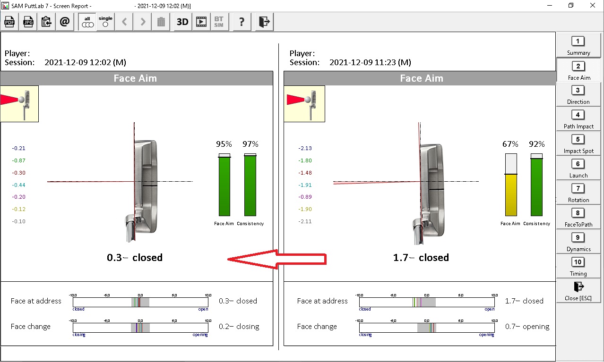
Task: Click the left Face at address scale bar
Action: pos(140,302)
